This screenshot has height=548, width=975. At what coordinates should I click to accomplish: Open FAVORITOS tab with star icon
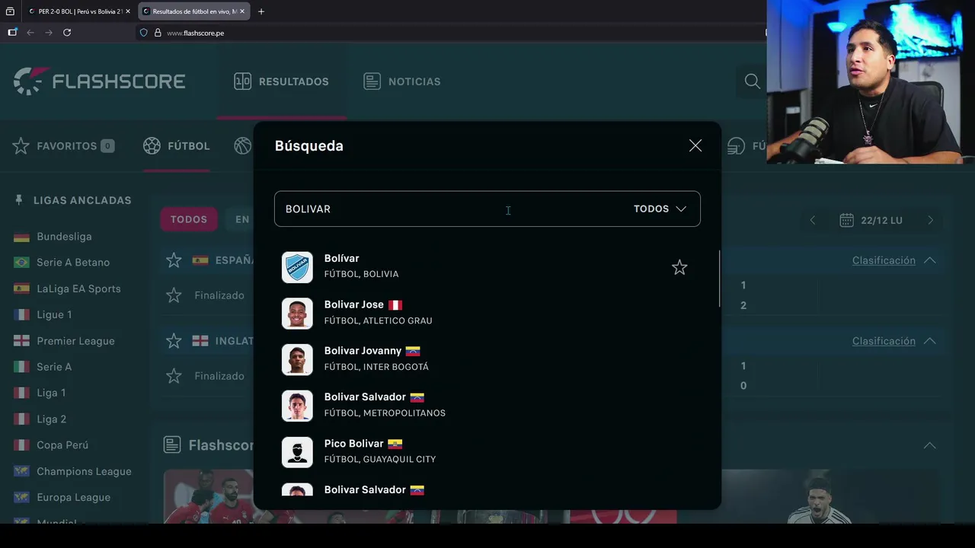point(63,145)
